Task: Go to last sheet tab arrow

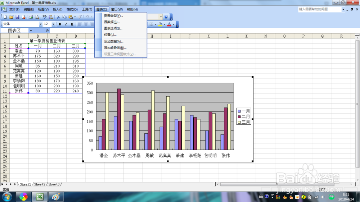Action: pyautogui.click(x=15, y=184)
